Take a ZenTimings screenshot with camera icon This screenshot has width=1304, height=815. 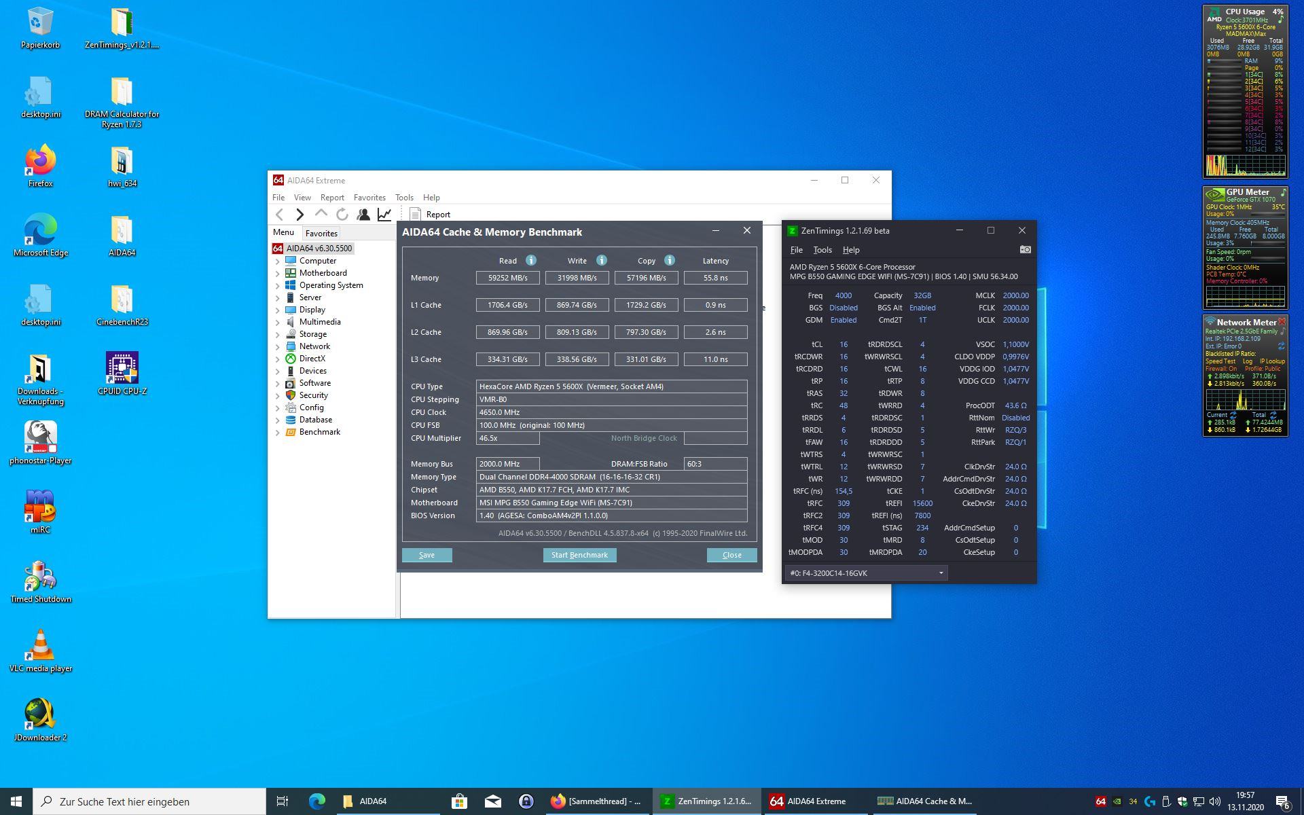click(x=1025, y=250)
